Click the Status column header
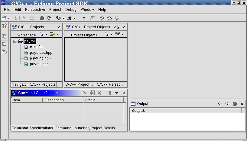 pos(103,100)
